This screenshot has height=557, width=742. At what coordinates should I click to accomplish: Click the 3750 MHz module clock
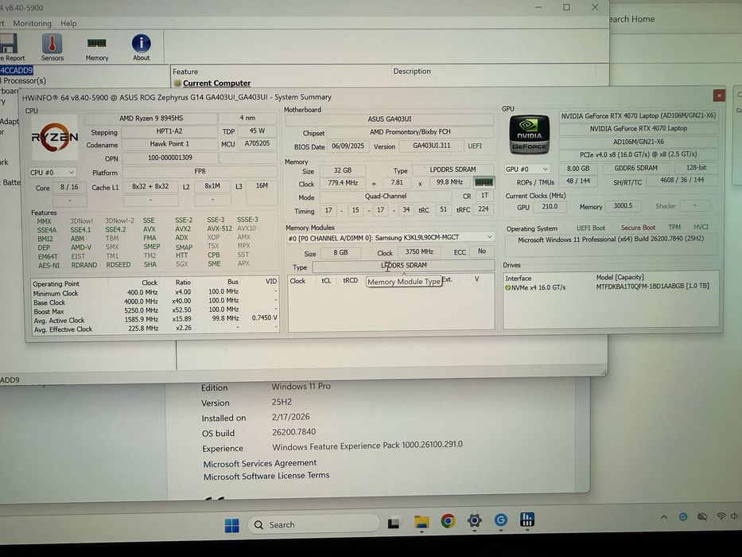tap(419, 251)
